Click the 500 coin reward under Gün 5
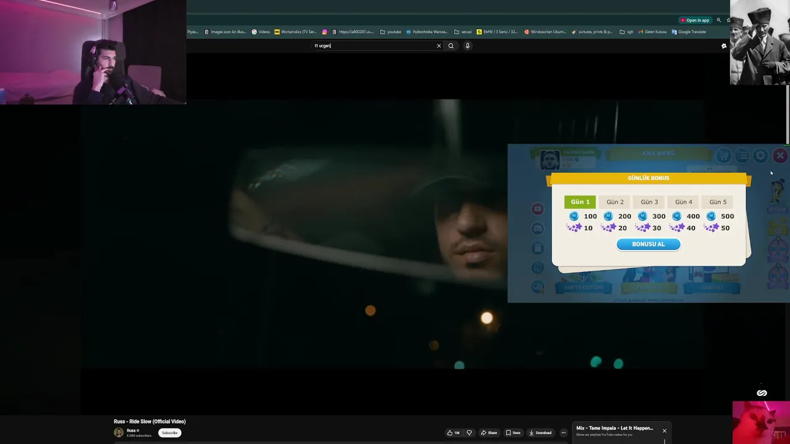 click(720, 216)
